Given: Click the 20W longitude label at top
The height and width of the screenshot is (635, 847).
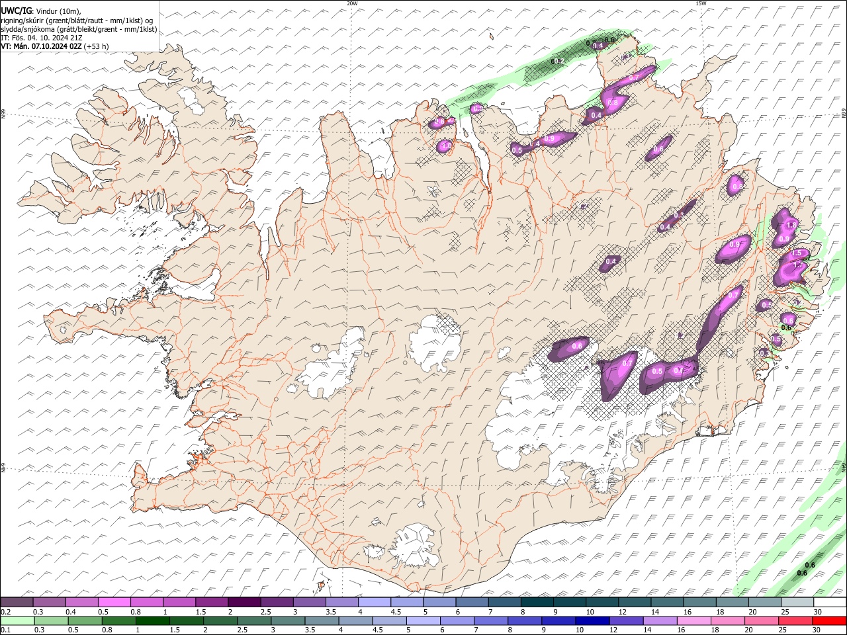Looking at the screenshot, I should [352, 3].
